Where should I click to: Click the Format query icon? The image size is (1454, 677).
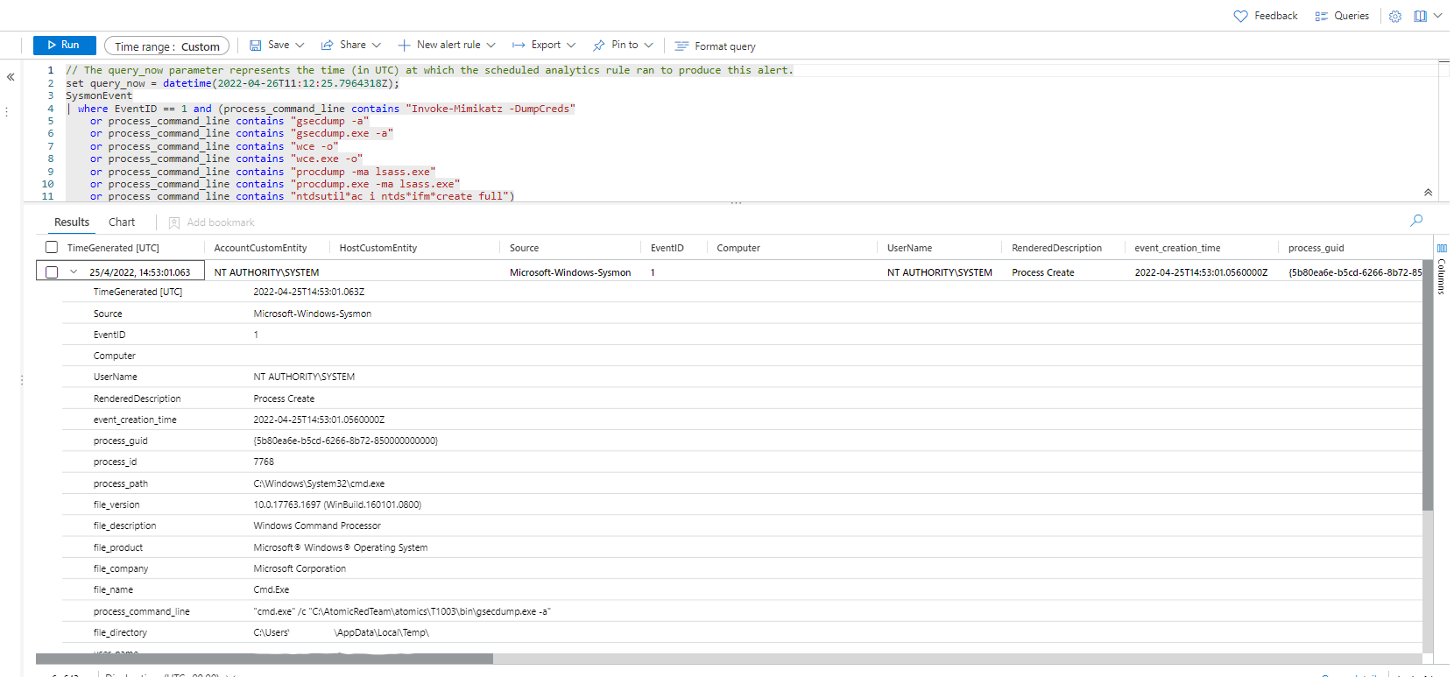pos(681,46)
